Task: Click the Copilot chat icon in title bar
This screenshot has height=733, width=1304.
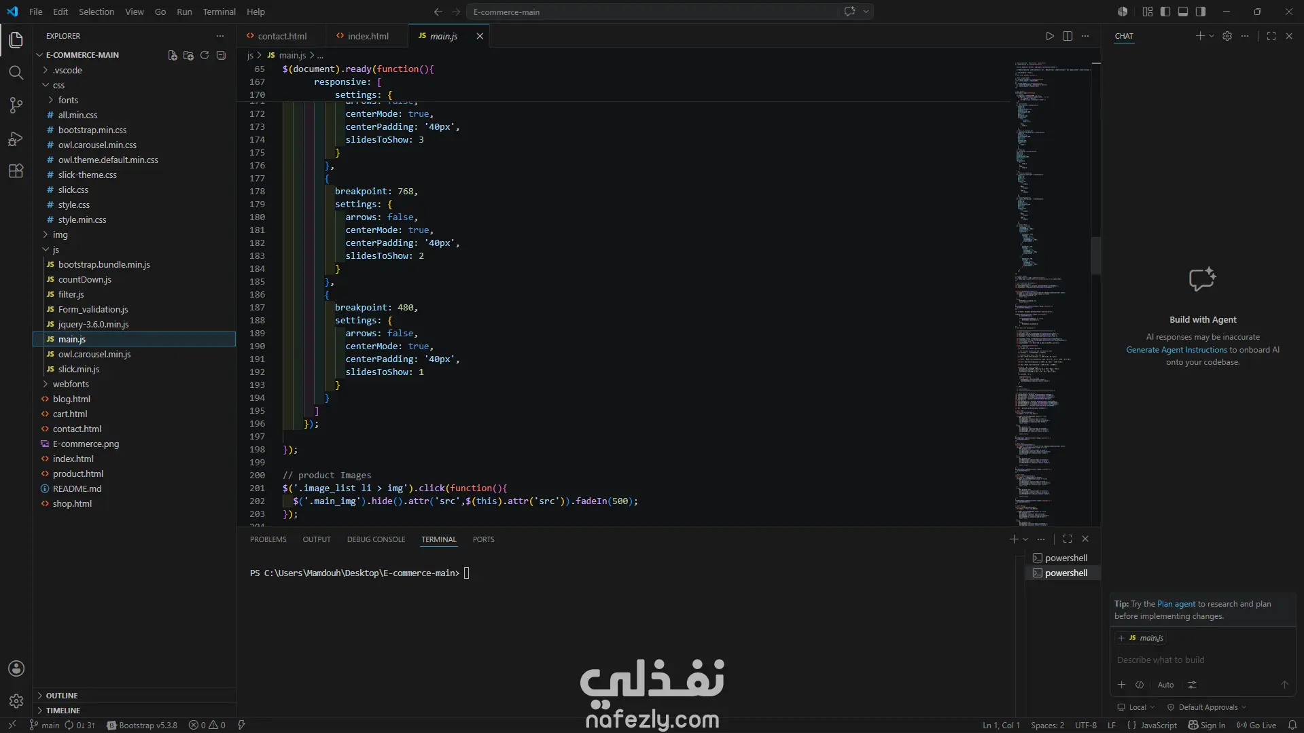Action: 849,12
